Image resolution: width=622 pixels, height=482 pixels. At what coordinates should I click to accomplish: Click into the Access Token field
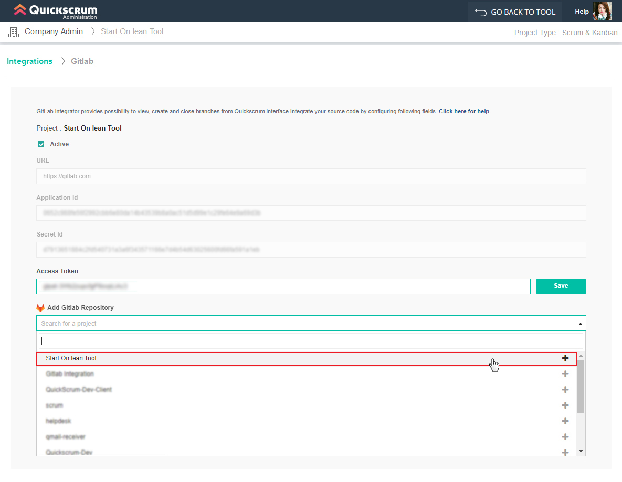pos(283,286)
